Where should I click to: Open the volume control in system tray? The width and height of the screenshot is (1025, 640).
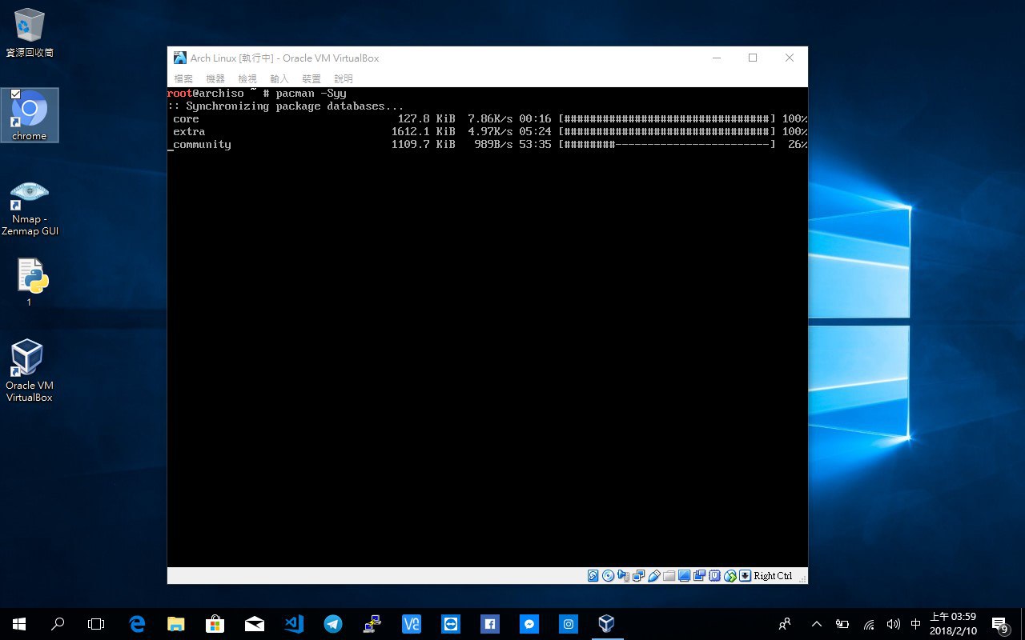point(894,624)
